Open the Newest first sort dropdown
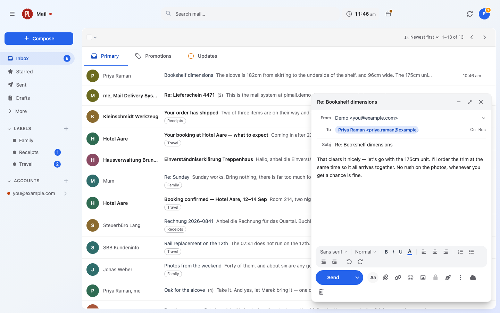Viewport: 500px width, 313px height. click(422, 37)
